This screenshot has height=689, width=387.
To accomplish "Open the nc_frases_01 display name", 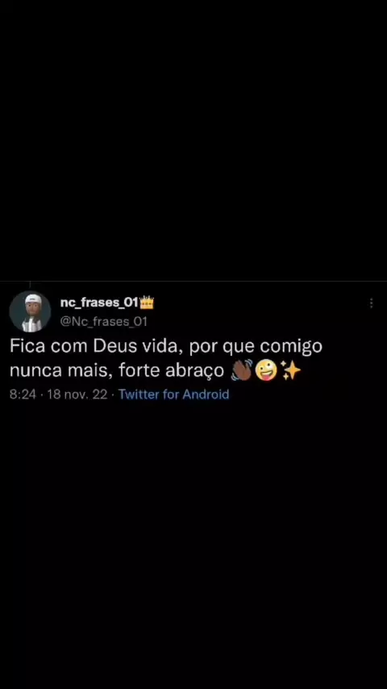I will pyautogui.click(x=100, y=303).
